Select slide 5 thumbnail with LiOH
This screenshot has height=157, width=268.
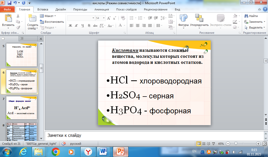coord(21,55)
